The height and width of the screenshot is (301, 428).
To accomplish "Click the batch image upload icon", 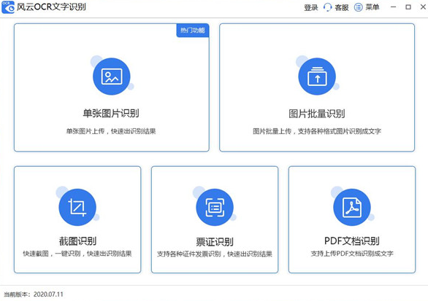I will [317, 77].
